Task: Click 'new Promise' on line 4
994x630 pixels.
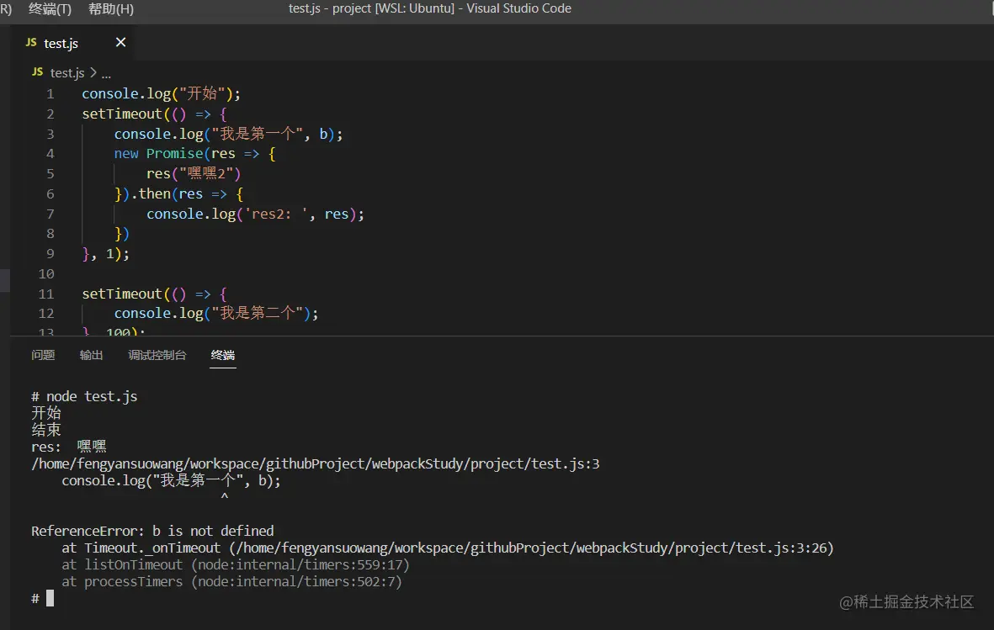Action: point(158,154)
